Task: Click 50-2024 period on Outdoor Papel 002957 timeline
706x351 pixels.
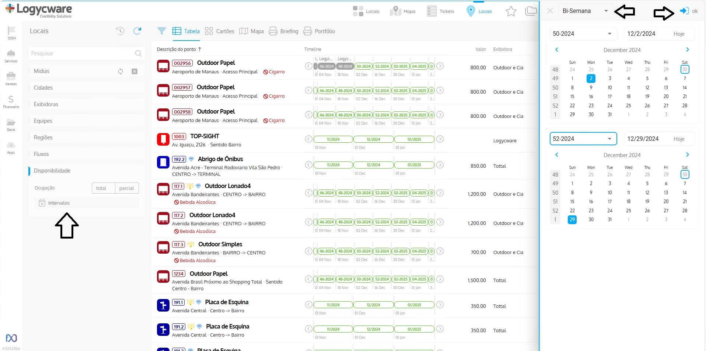Action: pyautogui.click(x=363, y=91)
